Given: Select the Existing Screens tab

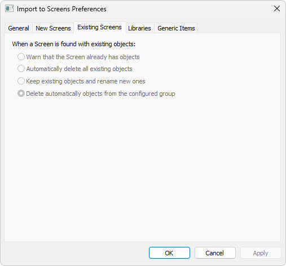Looking at the screenshot, I should point(99,28).
